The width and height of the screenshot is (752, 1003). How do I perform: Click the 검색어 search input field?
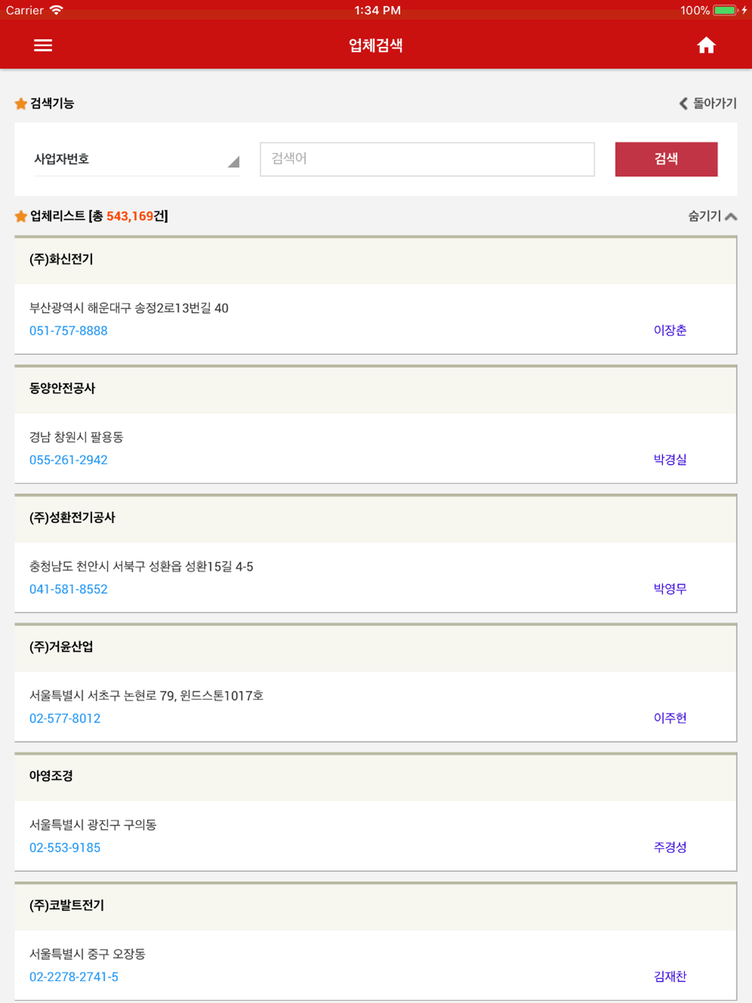click(427, 159)
